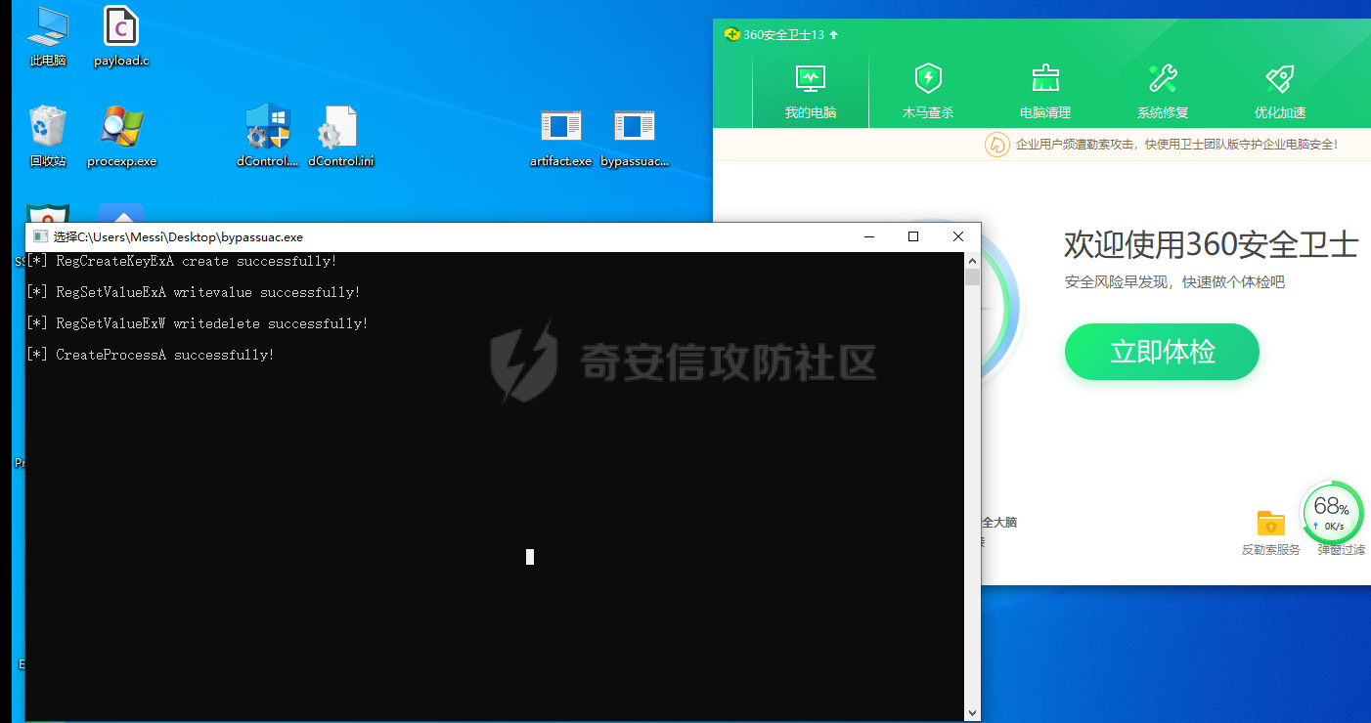
Task: Click the console window system menu icon
Action: coord(40,236)
